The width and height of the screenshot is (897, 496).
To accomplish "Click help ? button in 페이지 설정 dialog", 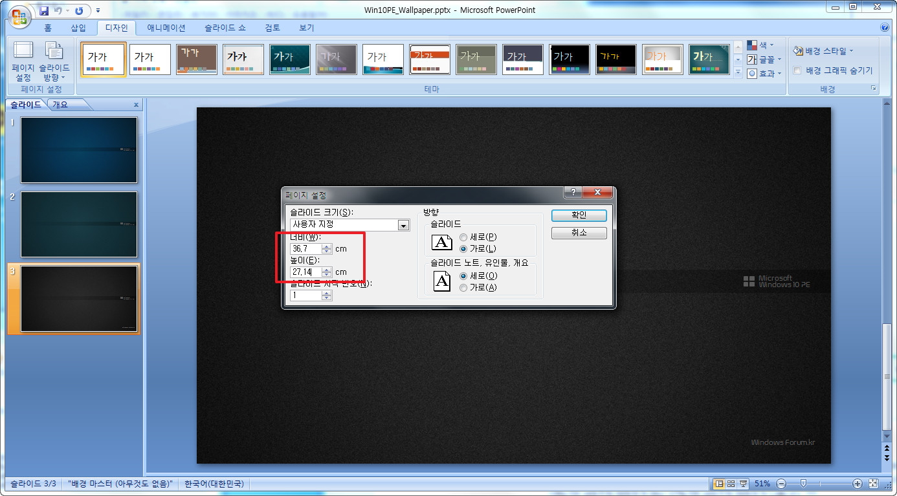I will 573,192.
